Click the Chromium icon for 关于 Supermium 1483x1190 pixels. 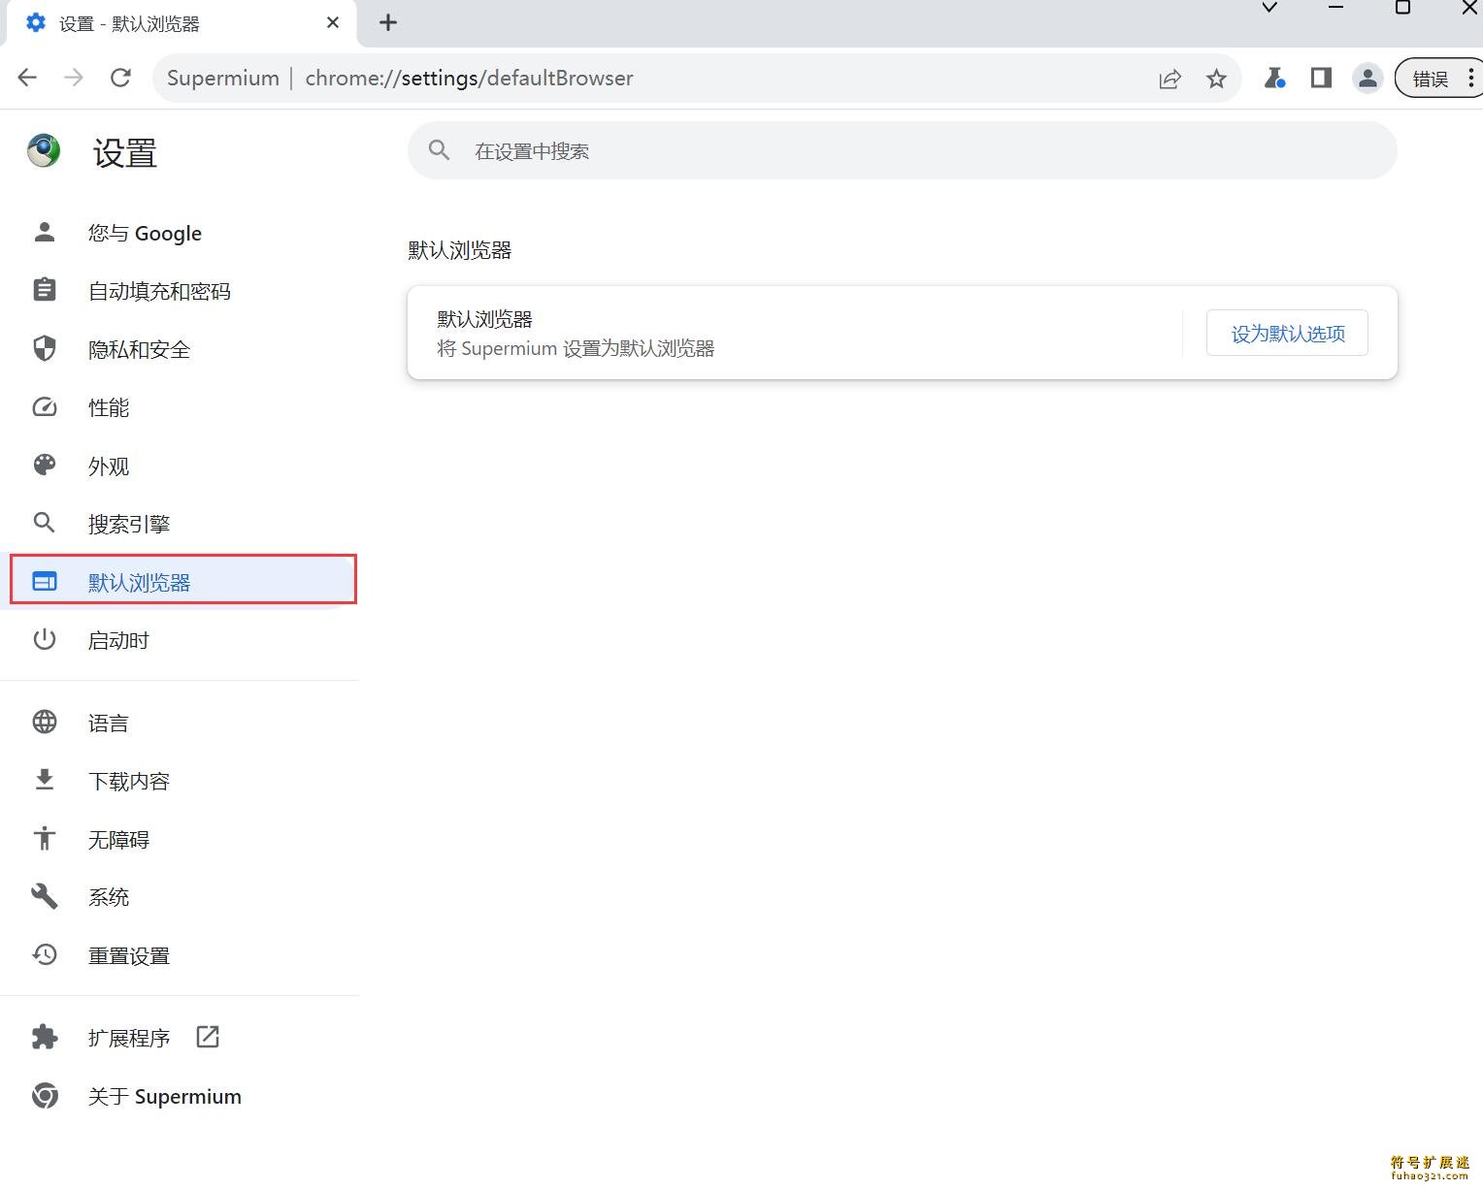[x=45, y=1095]
